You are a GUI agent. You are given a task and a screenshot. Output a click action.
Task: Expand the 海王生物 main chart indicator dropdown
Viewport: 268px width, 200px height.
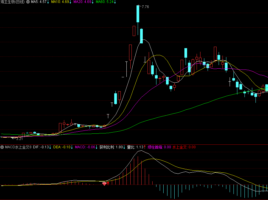click(28, 2)
